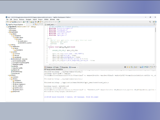Minimize the HighTec Project Explorer panel
Screen dimensions: 160x120
(x=40, y=24)
